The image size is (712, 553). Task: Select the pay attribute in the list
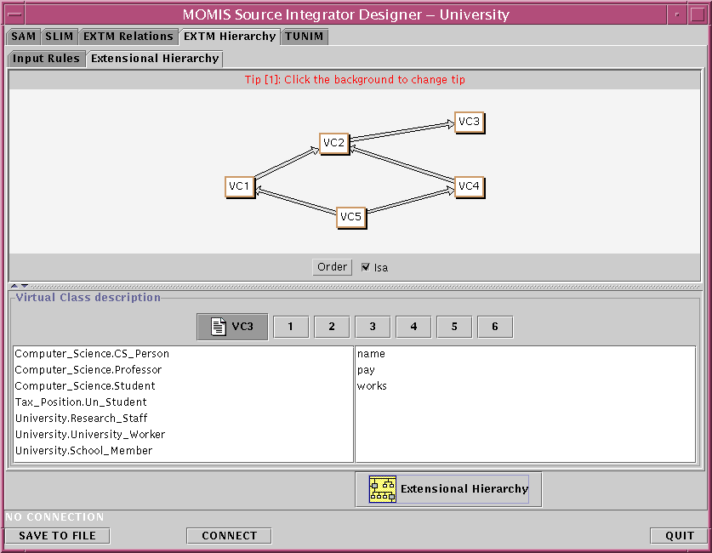[x=366, y=370]
